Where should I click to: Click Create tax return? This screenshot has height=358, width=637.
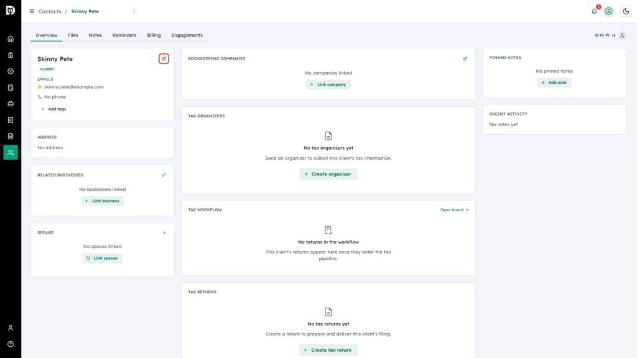click(328, 350)
